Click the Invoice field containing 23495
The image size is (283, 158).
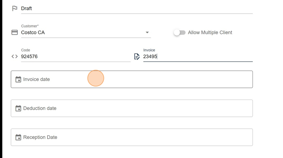[x=198, y=57]
